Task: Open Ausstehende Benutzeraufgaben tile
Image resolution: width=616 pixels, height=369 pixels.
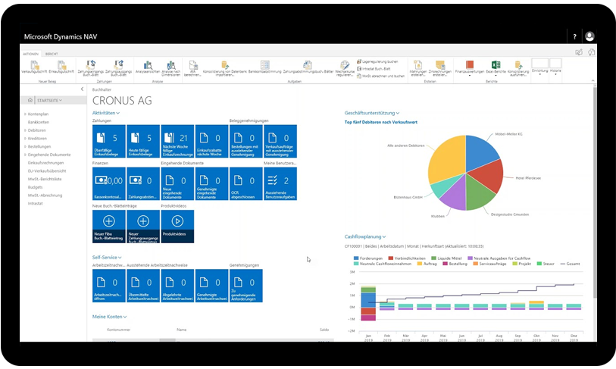Action: click(280, 183)
